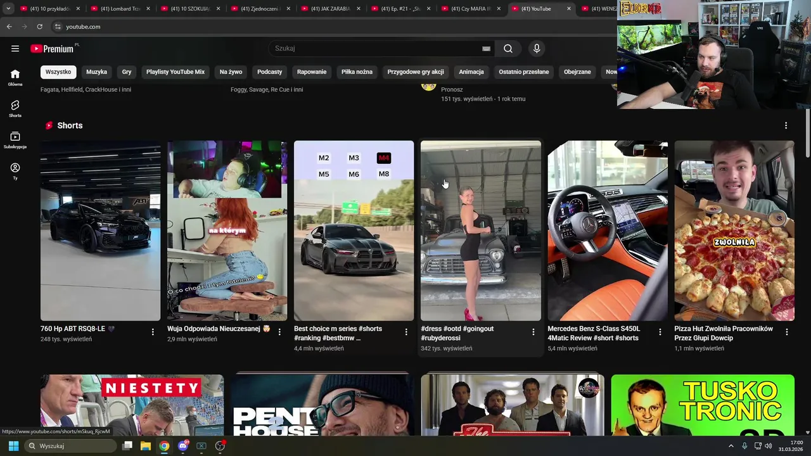811x456 pixels.
Task: Open options for Mercedes Benz S-Class short
Action: [x=660, y=332]
